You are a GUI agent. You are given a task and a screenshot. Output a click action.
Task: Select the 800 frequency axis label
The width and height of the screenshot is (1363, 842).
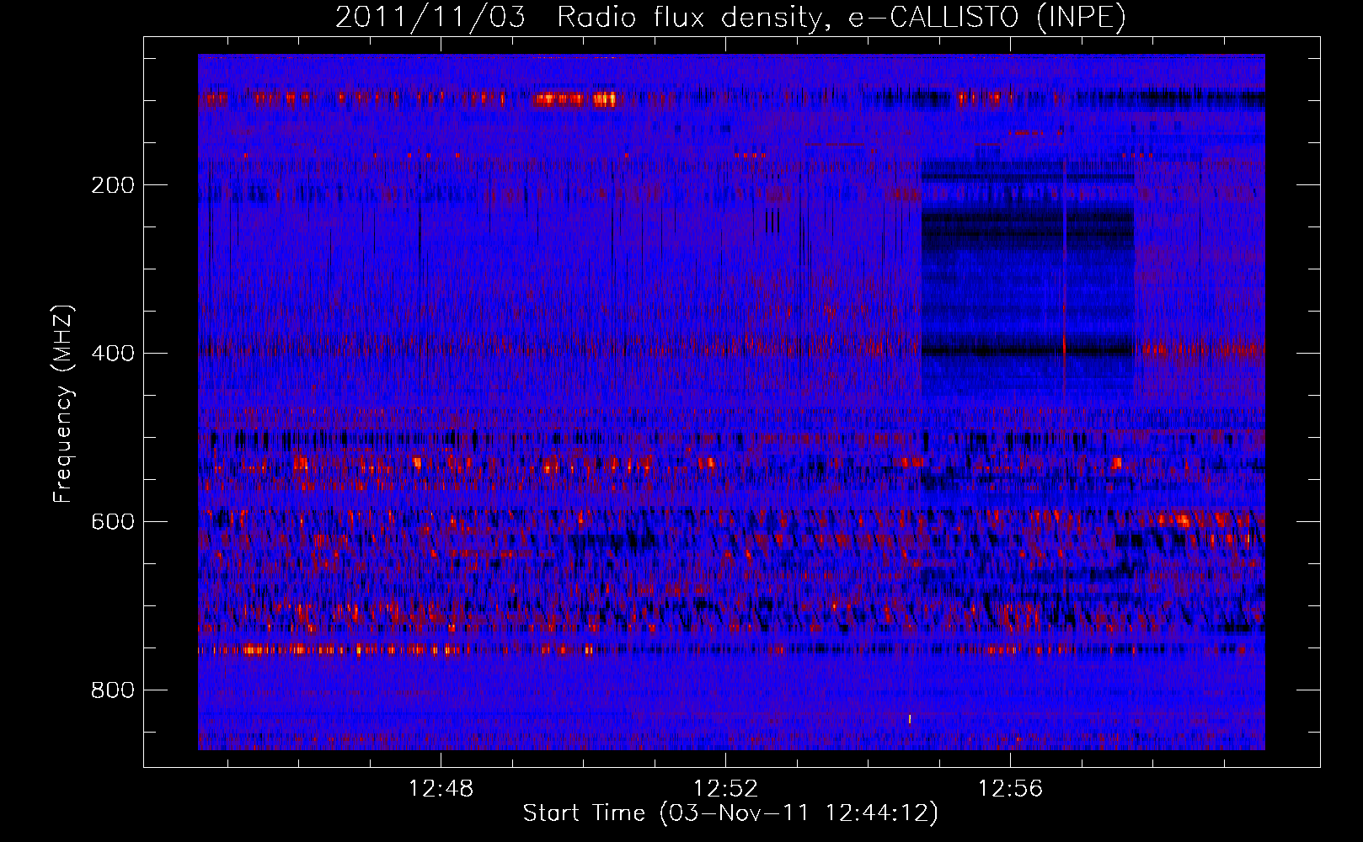coord(113,690)
